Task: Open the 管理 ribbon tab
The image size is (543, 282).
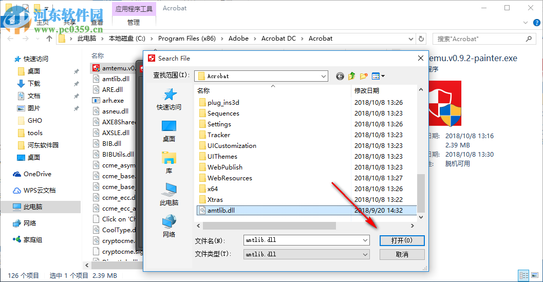Action: point(134,23)
